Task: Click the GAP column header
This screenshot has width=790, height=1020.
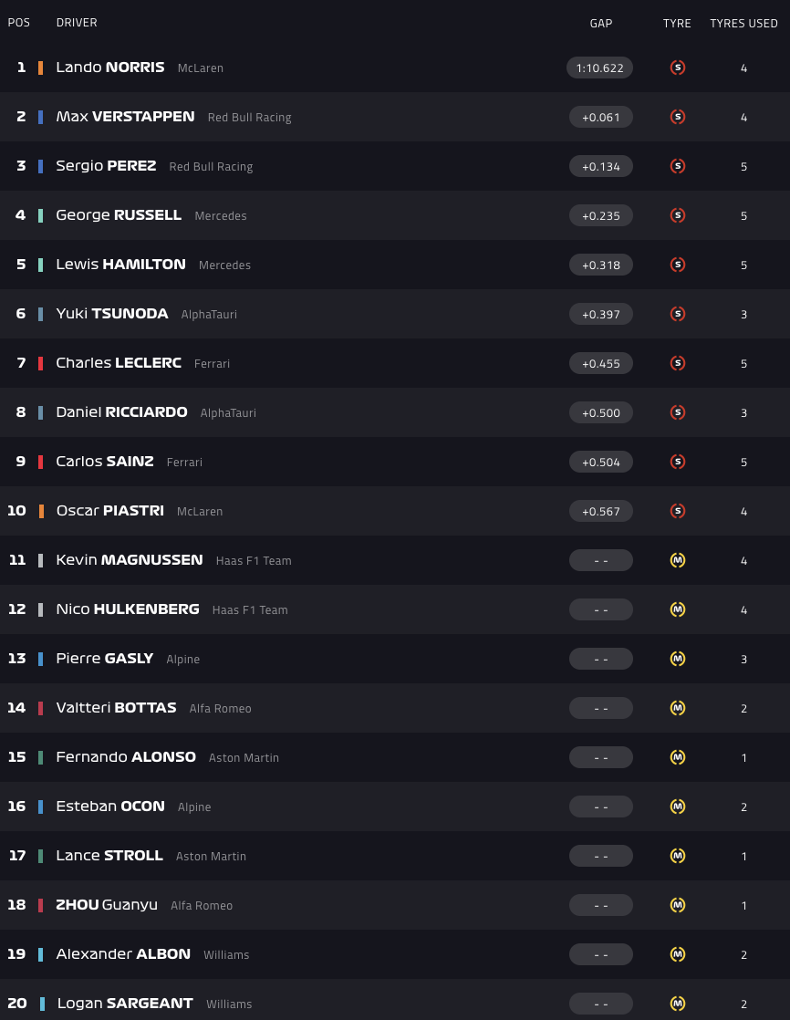Action: coord(601,24)
